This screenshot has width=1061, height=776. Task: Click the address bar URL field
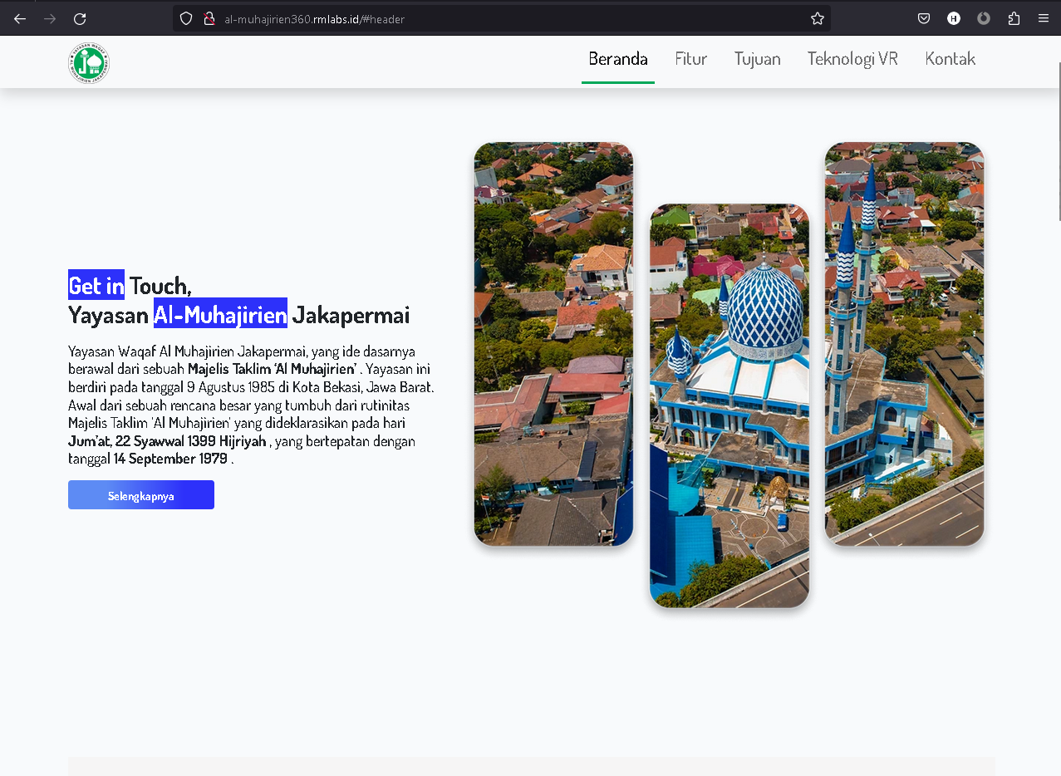pyautogui.click(x=499, y=18)
